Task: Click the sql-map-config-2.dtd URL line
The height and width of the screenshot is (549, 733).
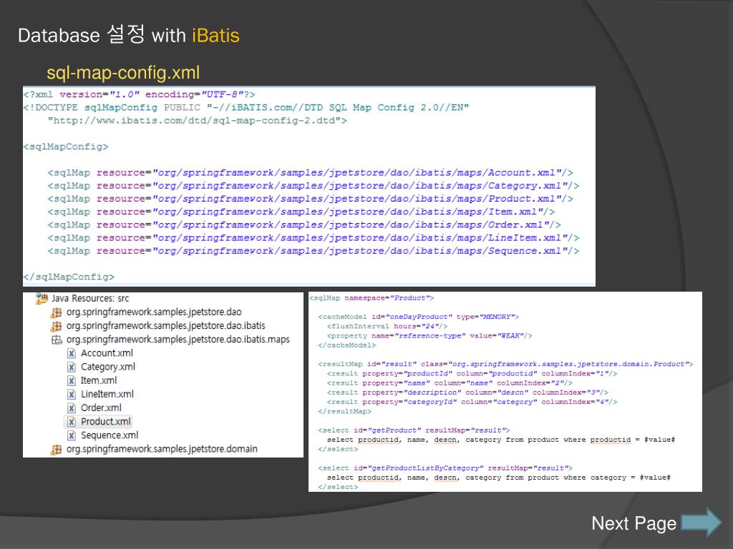Action: [198, 120]
